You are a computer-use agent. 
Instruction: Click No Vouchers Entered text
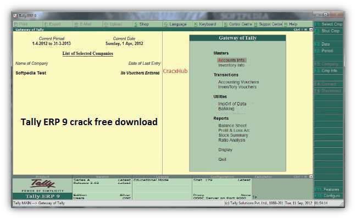pos(140,73)
